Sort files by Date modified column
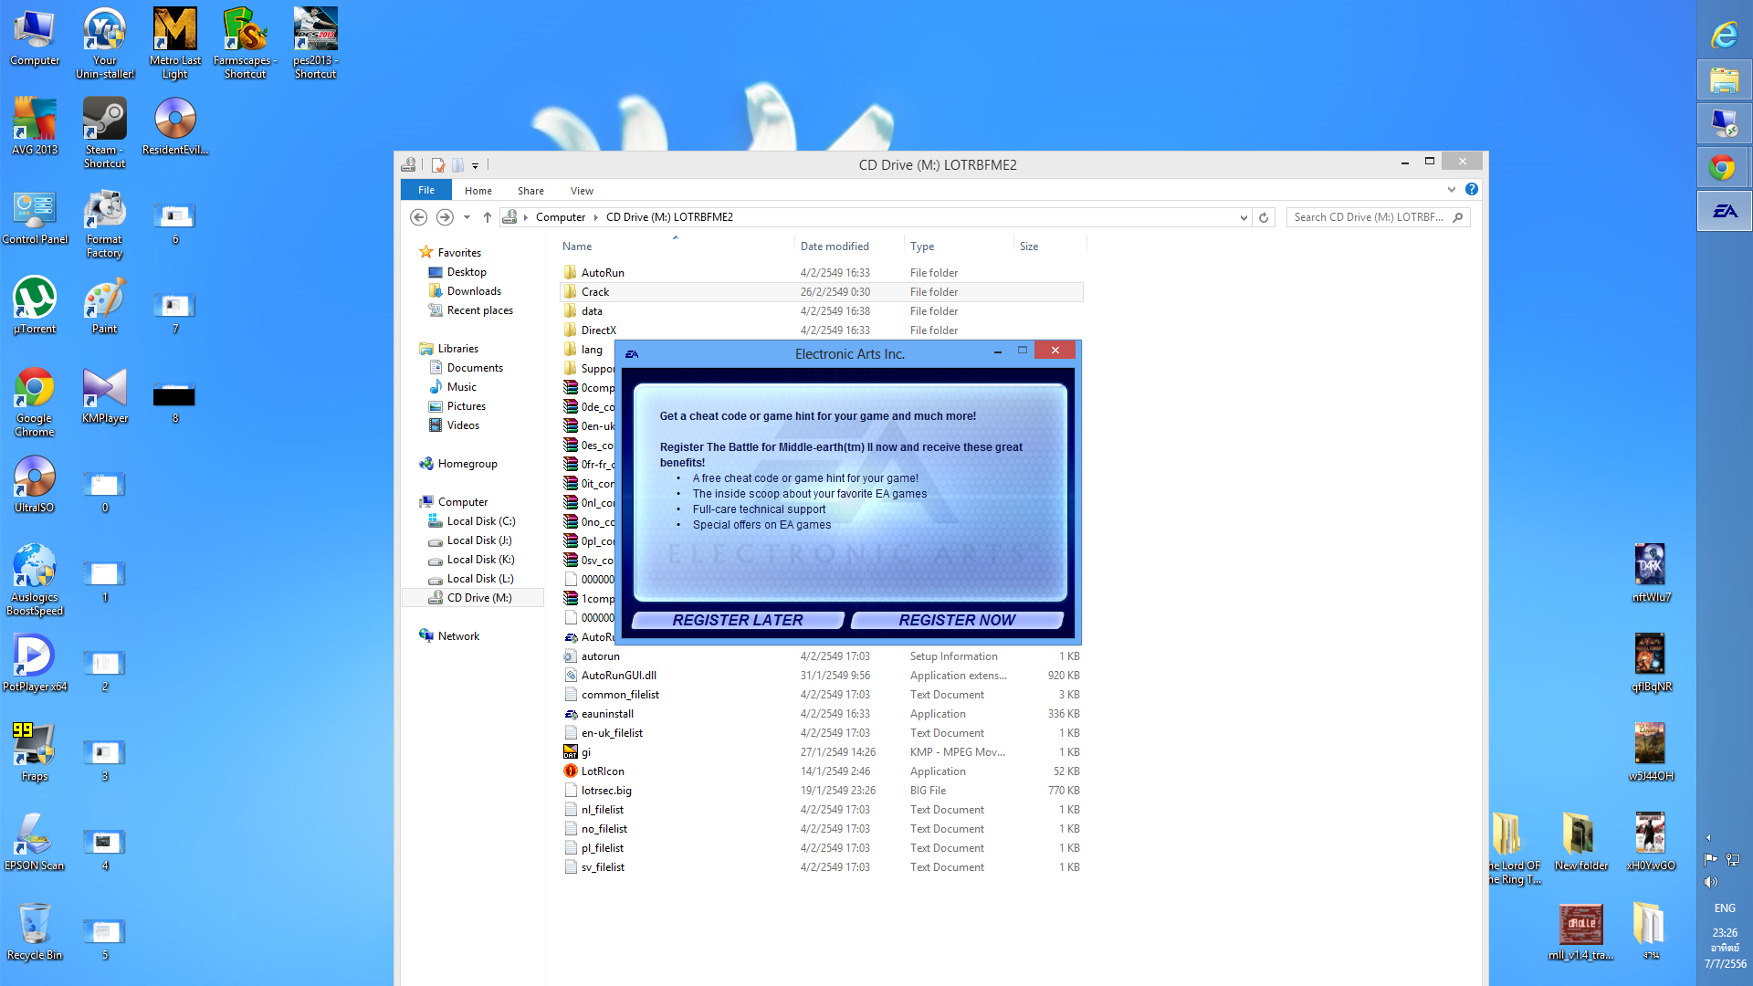Image resolution: width=1753 pixels, height=986 pixels. [x=835, y=246]
